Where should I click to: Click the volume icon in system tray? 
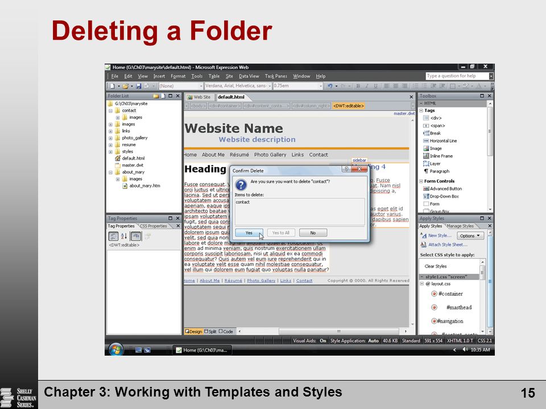coord(465,349)
